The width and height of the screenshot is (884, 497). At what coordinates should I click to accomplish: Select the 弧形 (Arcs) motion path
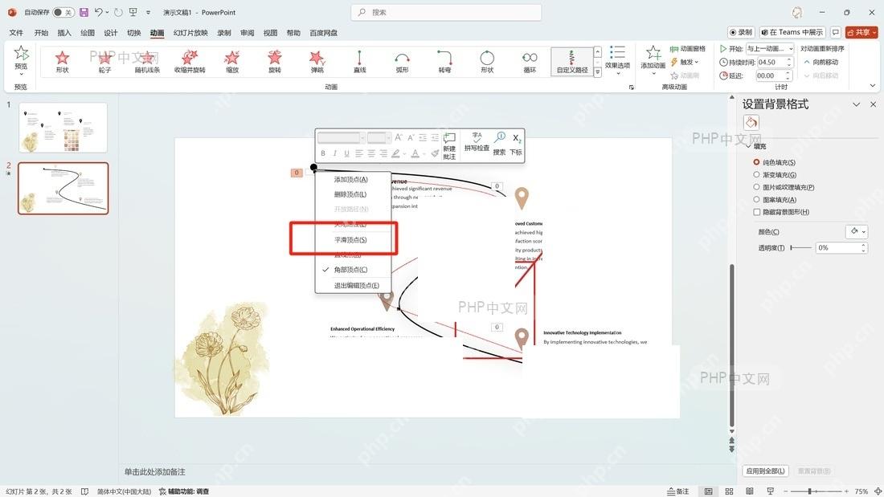point(402,61)
